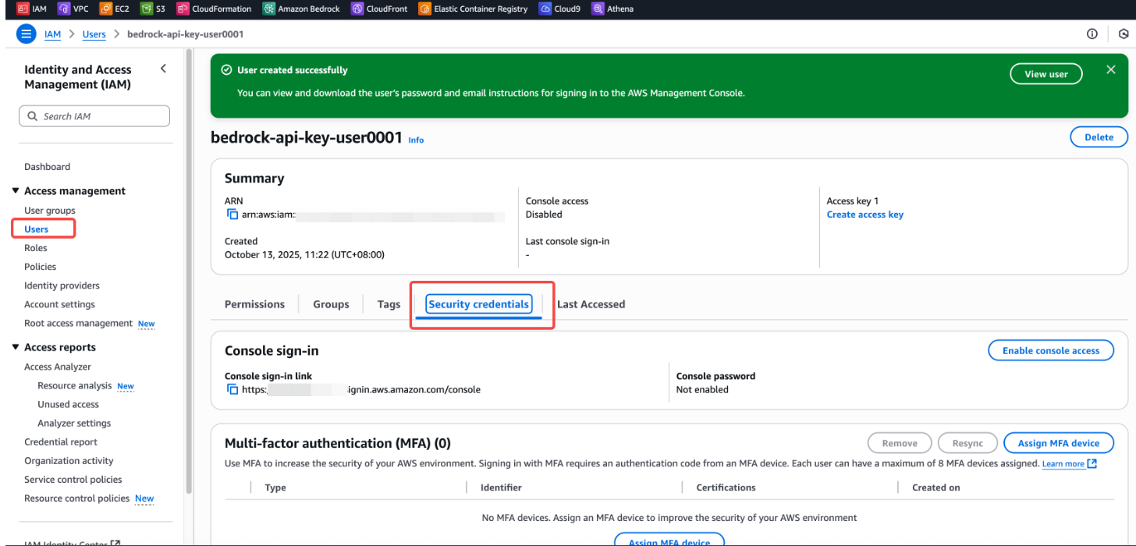
Task: Switch to the Tags tab
Action: 389,304
